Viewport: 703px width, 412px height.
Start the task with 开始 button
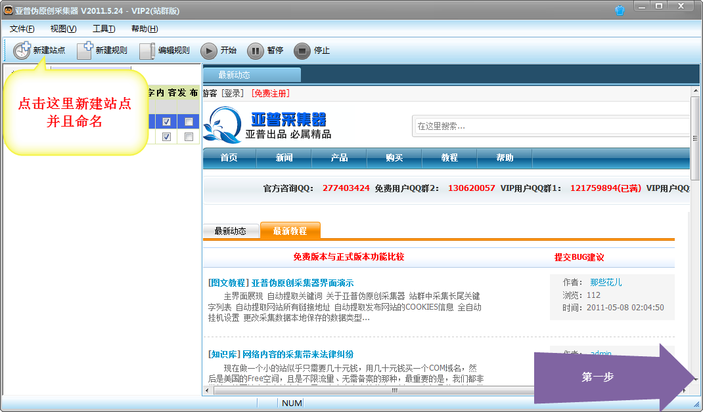218,51
